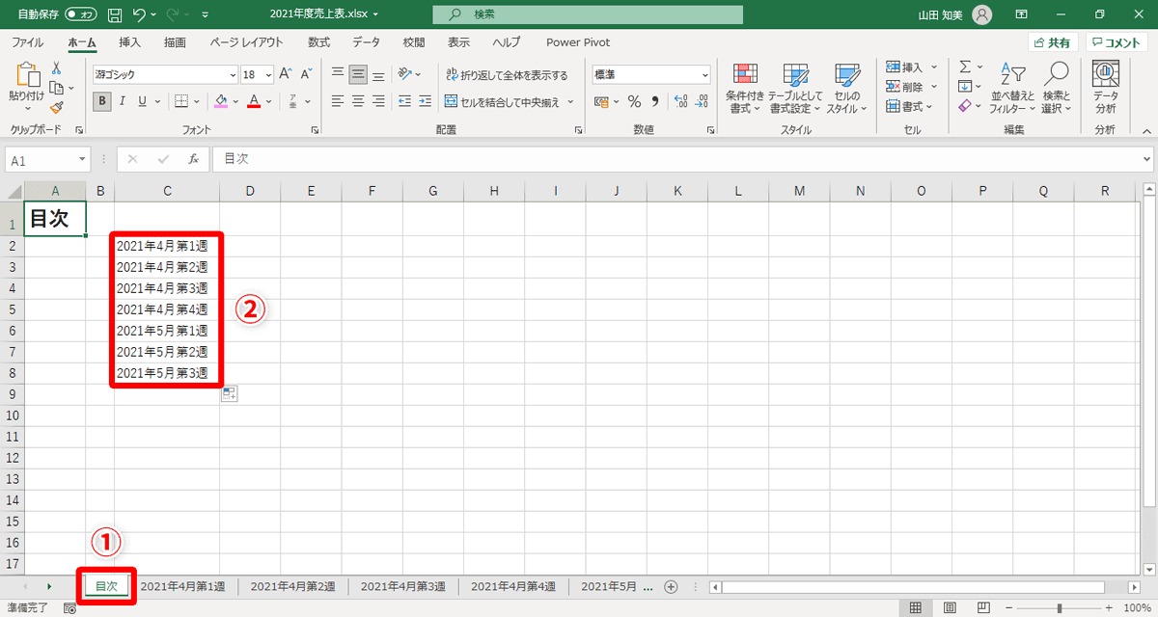Click the search box 検索

(588, 14)
